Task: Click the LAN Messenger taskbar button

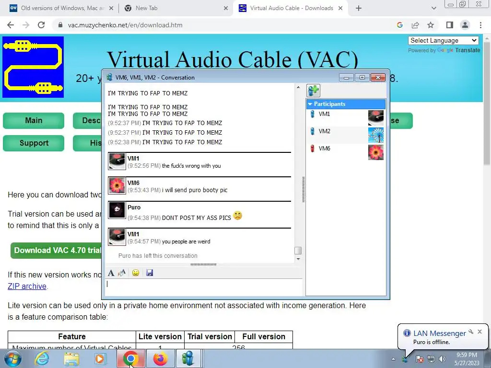Action: (188, 358)
